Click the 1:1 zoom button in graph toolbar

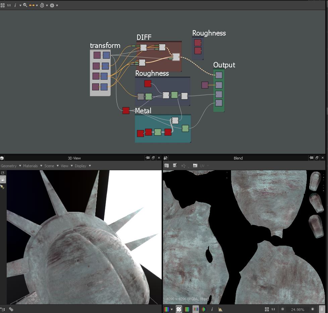click(9, 5)
